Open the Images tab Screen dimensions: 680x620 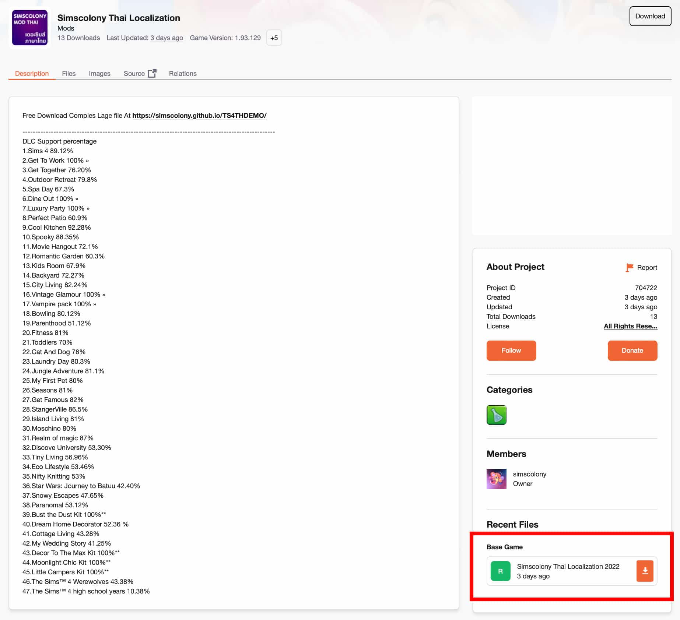[99, 73]
